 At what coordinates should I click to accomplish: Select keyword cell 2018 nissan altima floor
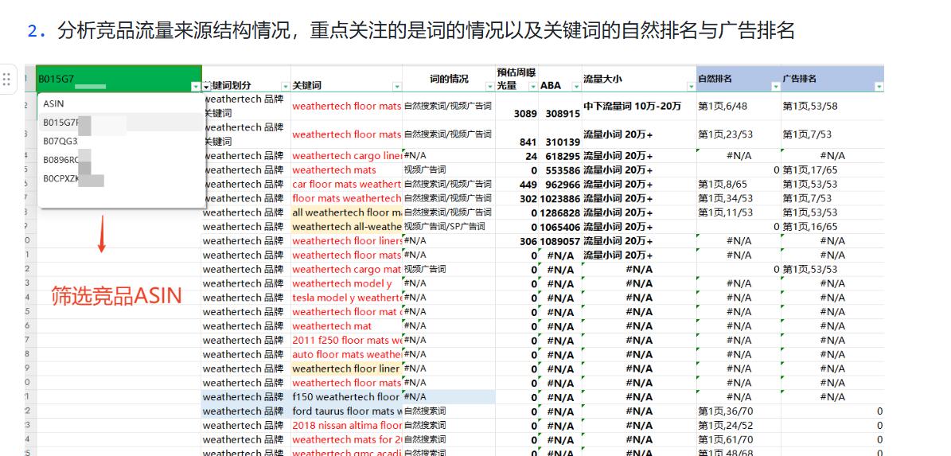347,425
